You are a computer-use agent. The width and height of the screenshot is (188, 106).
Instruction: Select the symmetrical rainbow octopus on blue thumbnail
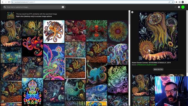[x=33, y=92]
